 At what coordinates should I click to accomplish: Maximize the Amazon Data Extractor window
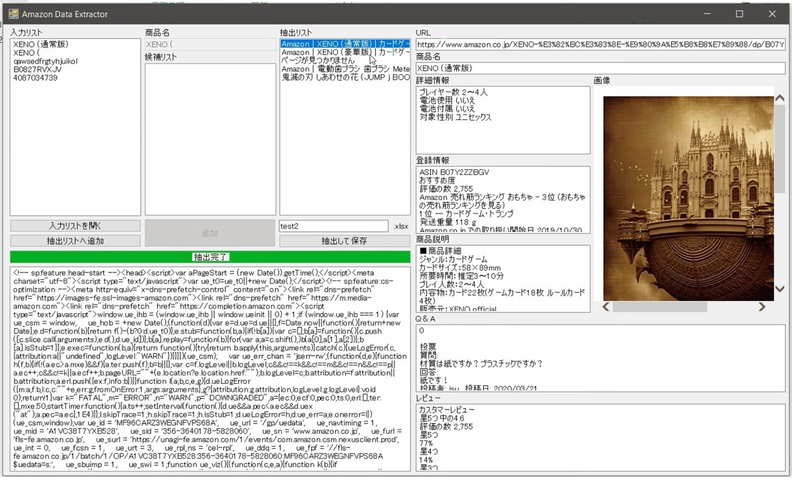[739, 14]
